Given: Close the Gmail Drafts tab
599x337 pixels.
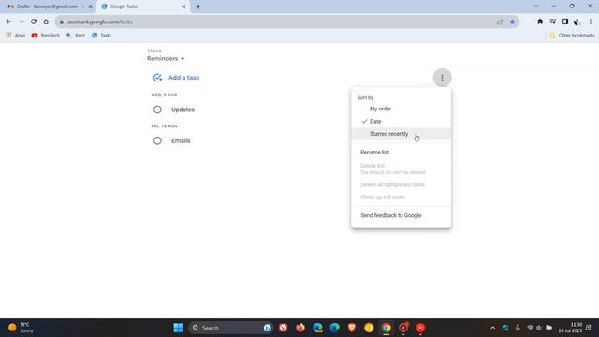Looking at the screenshot, I should point(91,7).
